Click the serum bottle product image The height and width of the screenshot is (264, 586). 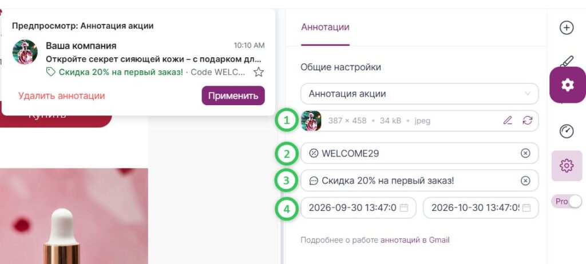74,216
